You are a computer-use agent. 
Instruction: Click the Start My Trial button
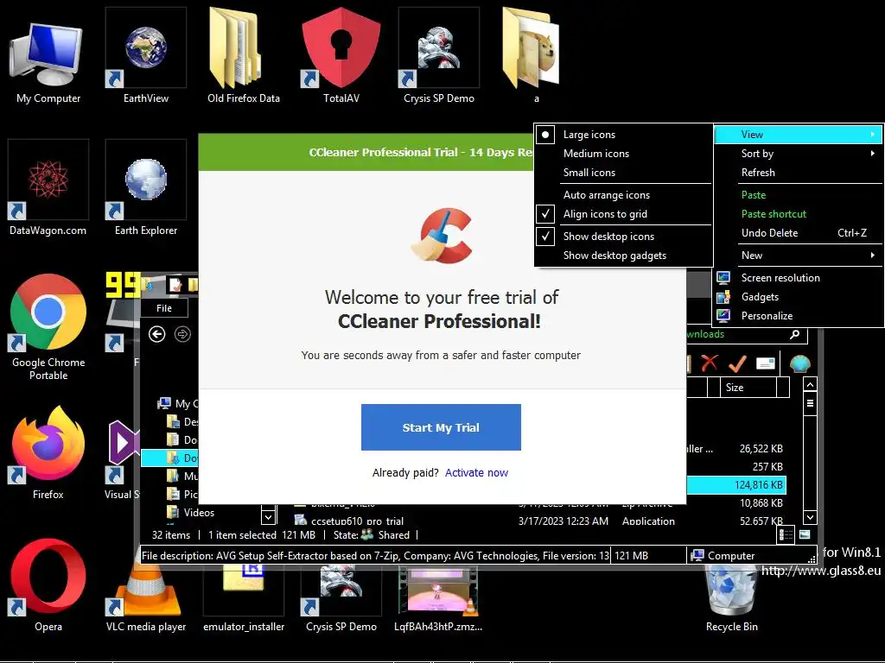[x=441, y=427]
